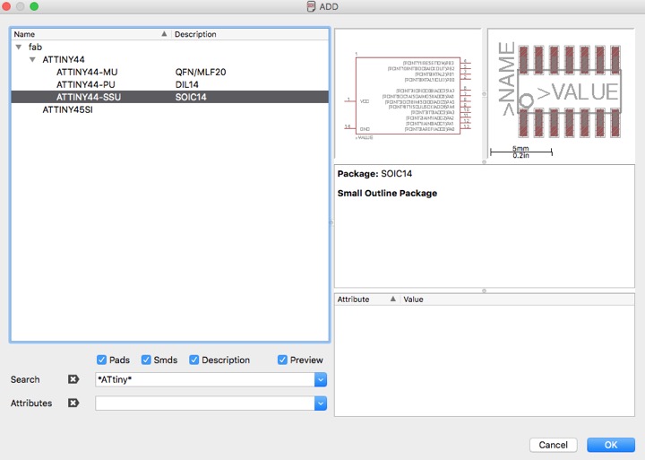Clear the Attributes field with its X icon
This screenshot has height=460, width=645.
(73, 403)
